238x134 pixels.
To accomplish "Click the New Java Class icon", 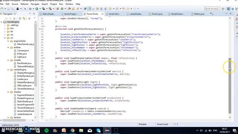I will pos(62,9).
